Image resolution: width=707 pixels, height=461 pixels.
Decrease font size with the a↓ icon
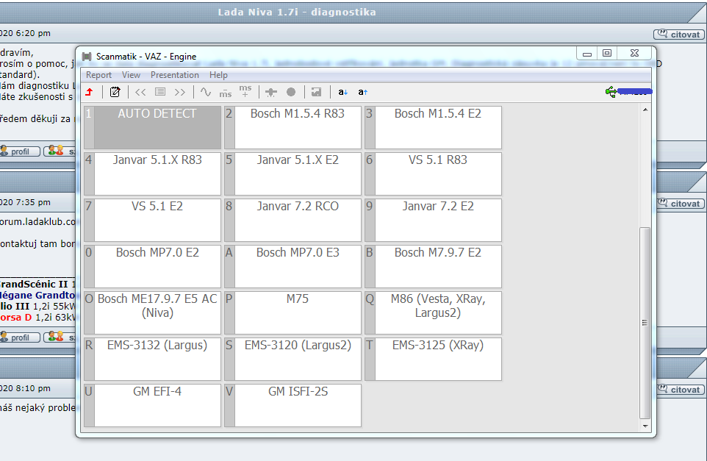343,92
